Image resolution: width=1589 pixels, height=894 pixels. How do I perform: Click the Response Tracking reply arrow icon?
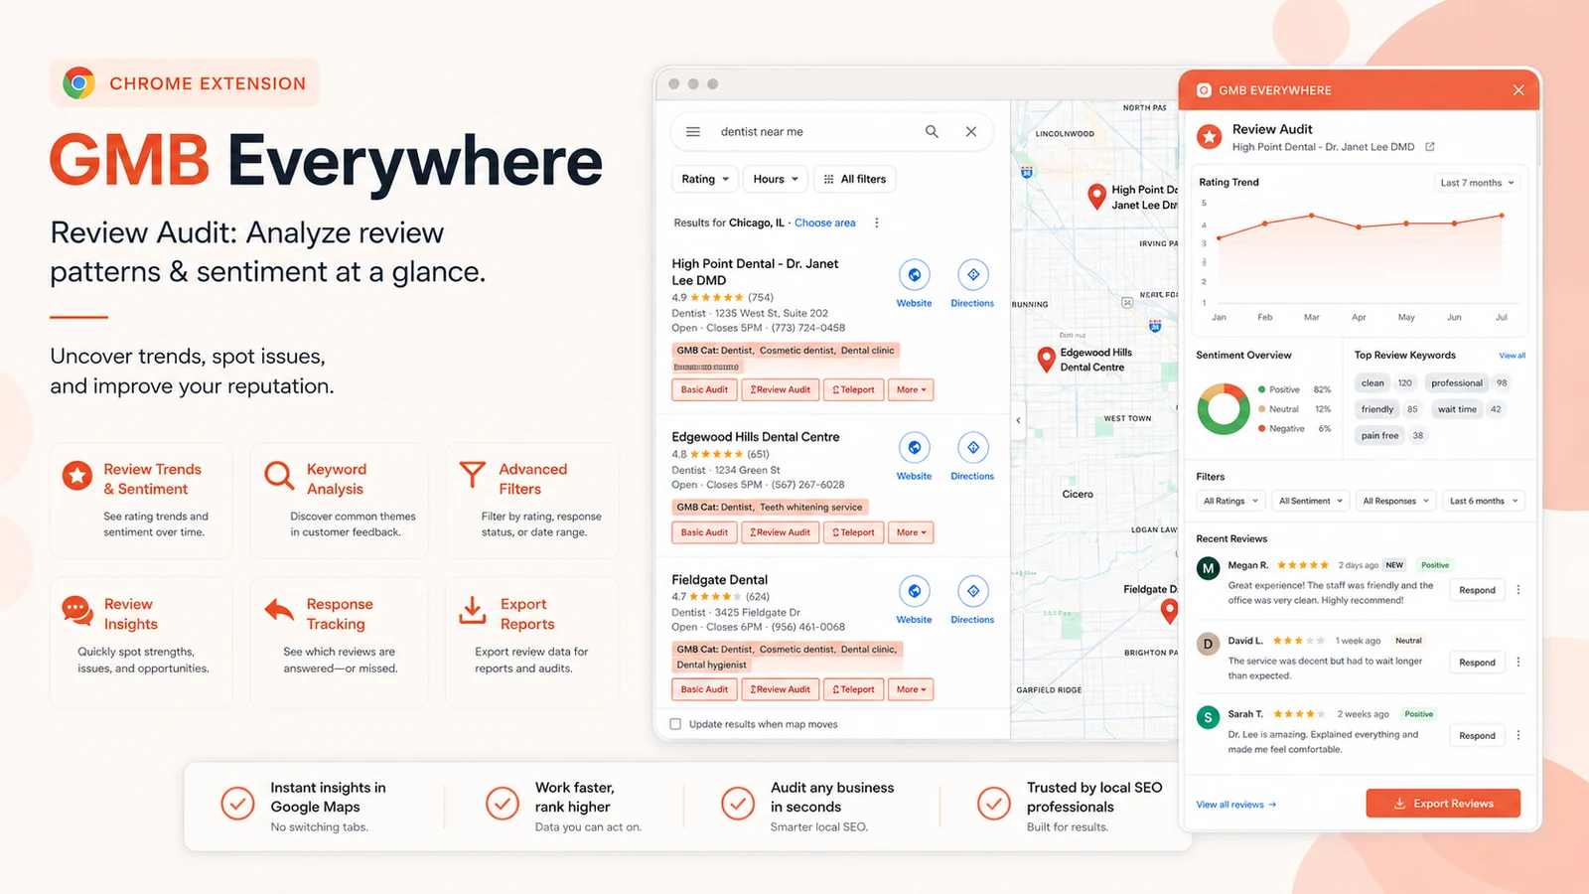point(279,609)
